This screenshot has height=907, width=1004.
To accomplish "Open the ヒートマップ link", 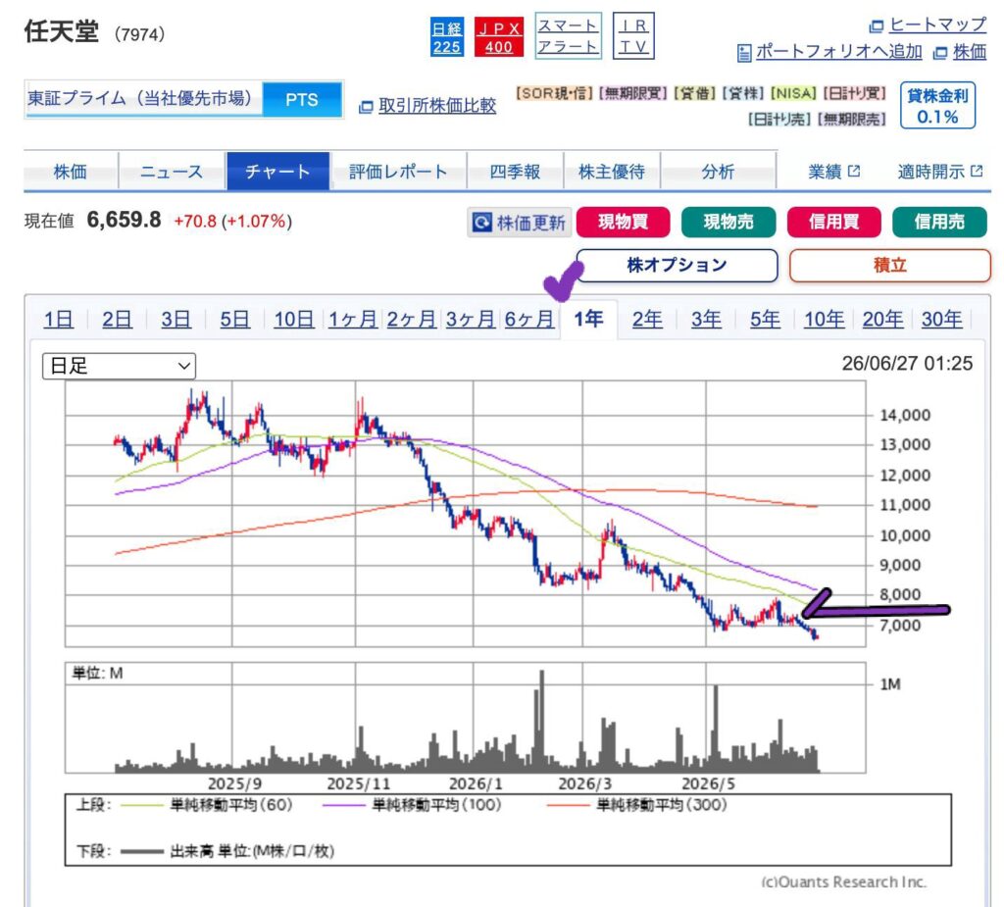I will click(937, 25).
